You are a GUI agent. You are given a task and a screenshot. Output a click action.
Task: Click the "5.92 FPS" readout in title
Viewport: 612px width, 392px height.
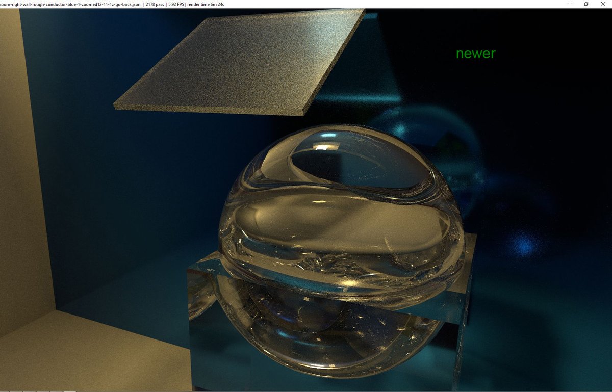(176, 4)
